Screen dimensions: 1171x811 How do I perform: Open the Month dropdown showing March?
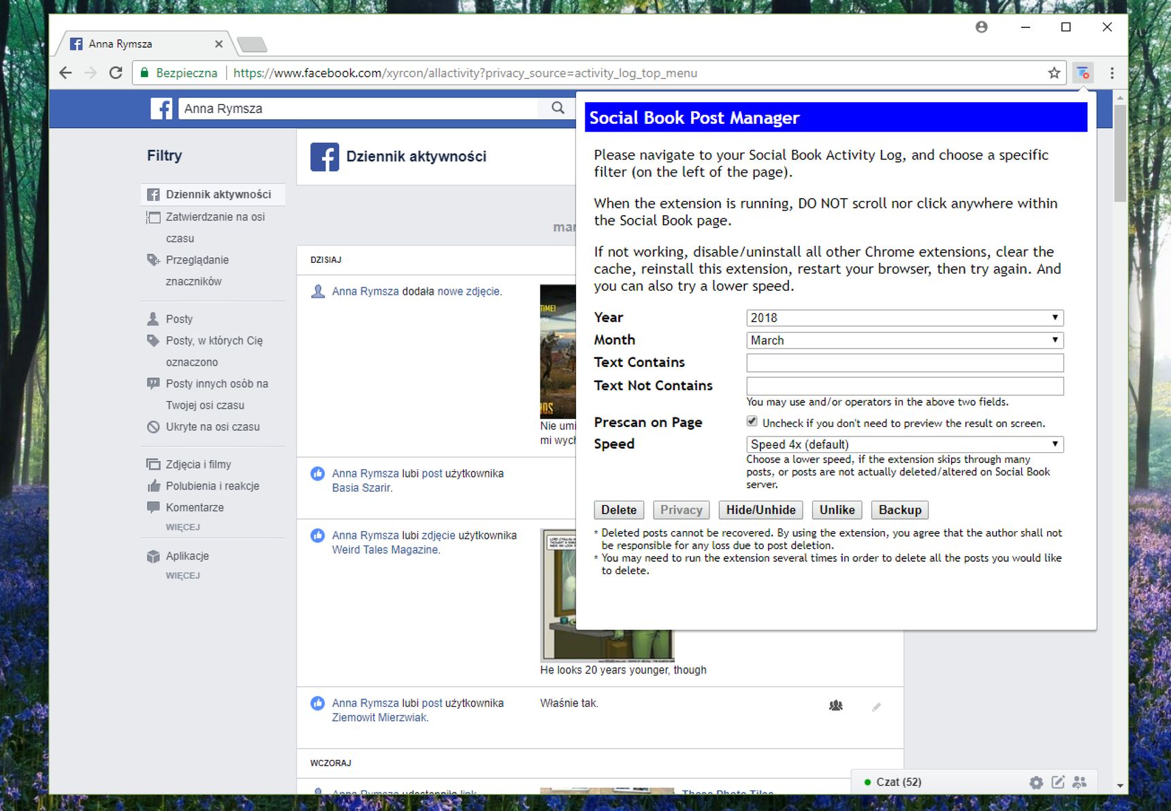(x=905, y=340)
